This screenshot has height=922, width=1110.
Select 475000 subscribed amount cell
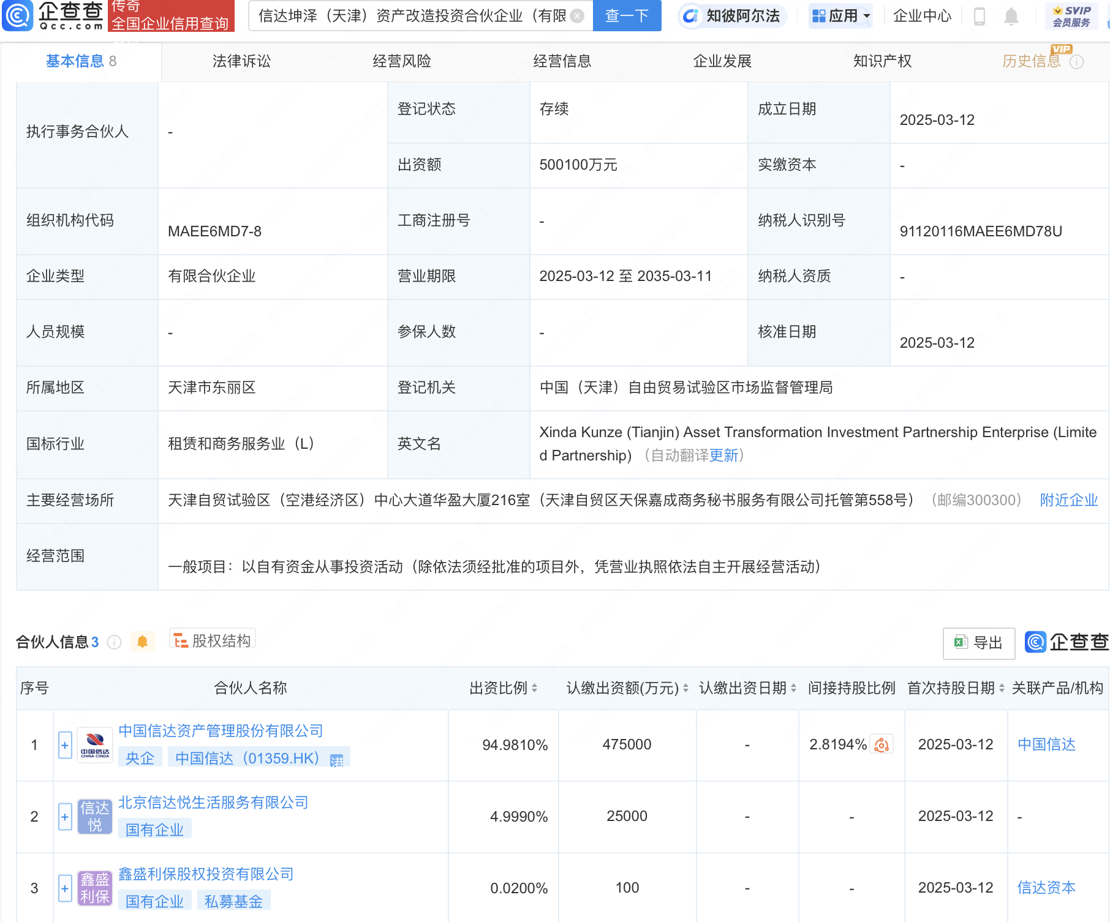coord(627,744)
